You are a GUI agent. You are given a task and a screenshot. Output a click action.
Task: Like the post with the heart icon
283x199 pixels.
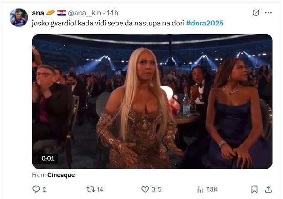[145, 189]
